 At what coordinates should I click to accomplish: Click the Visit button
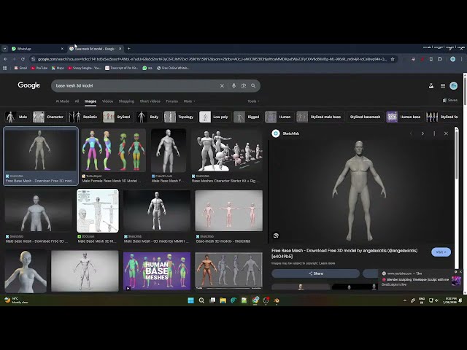(x=441, y=252)
